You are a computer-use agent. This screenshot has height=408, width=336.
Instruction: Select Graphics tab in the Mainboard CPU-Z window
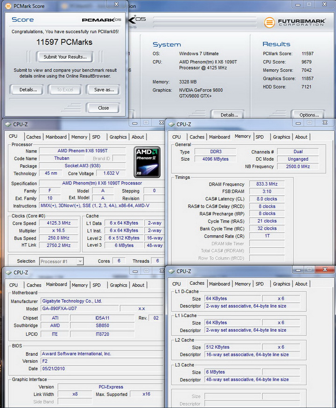pos(119,285)
